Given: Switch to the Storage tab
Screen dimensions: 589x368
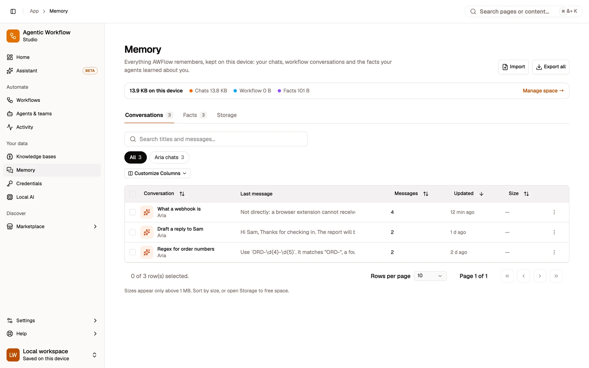Looking at the screenshot, I should point(227,115).
